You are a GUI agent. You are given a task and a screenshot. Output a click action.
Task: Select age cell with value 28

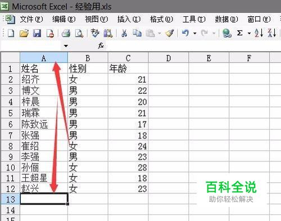click(x=128, y=167)
